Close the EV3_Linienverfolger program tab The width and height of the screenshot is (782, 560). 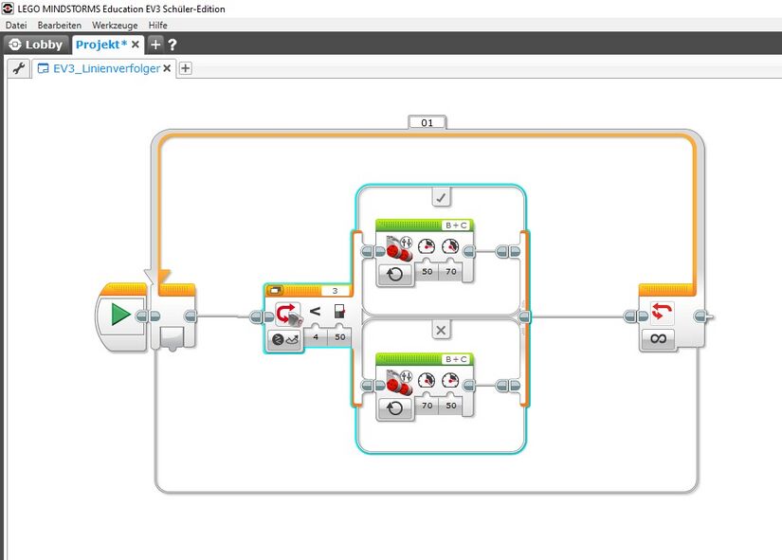pyautogui.click(x=168, y=68)
